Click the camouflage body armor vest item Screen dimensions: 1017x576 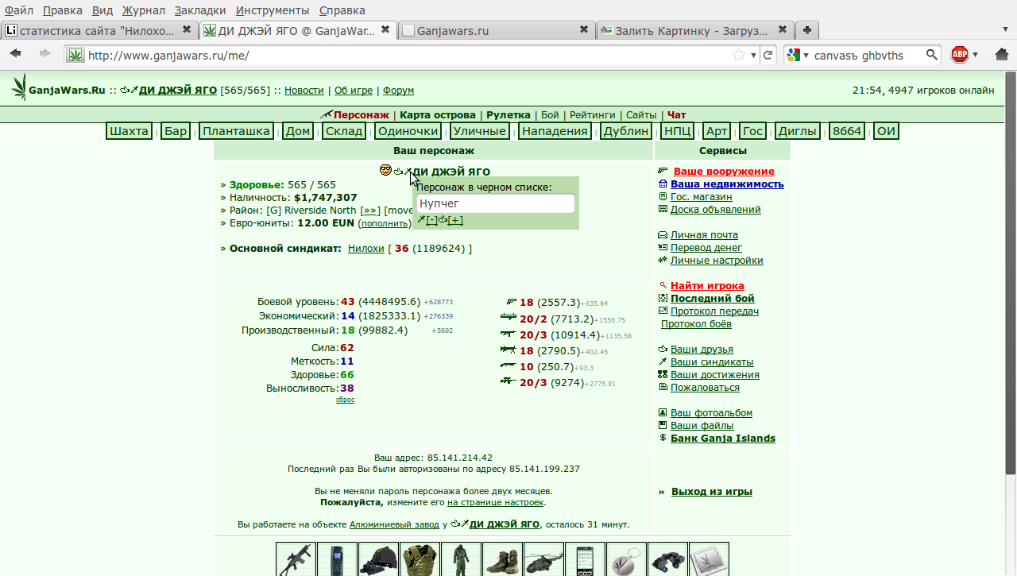tap(420, 559)
